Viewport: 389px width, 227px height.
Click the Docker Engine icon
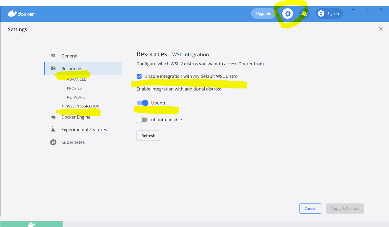click(53, 117)
